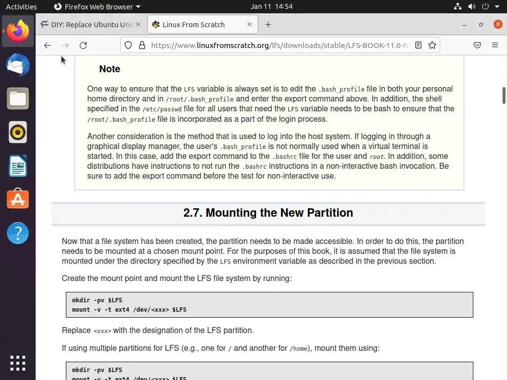This screenshot has height=380, width=507.
Task: Select the 'Linux From Scratch' tab
Action: click(x=203, y=25)
